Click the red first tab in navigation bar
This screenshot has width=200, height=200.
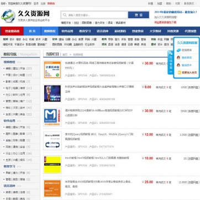coord(12,31)
